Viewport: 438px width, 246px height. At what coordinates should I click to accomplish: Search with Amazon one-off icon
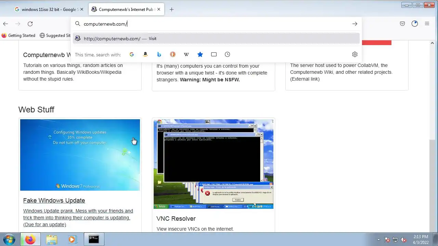[145, 54]
